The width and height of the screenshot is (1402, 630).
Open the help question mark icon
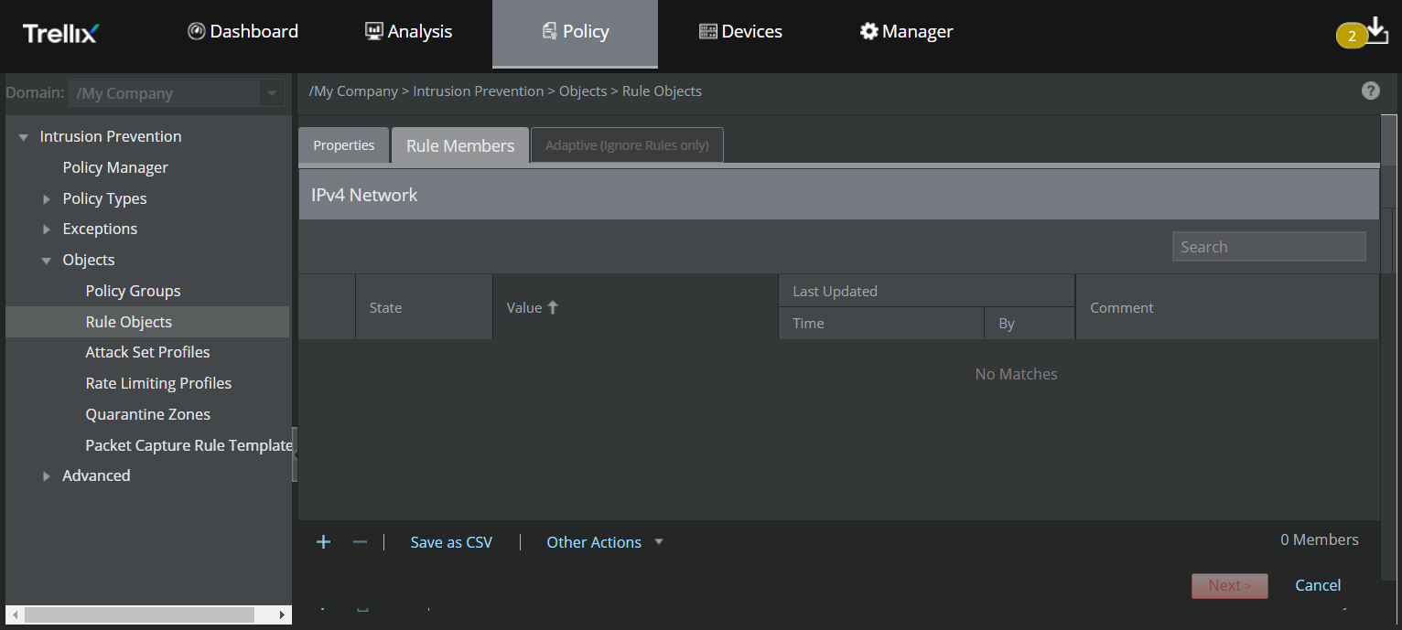(x=1370, y=91)
